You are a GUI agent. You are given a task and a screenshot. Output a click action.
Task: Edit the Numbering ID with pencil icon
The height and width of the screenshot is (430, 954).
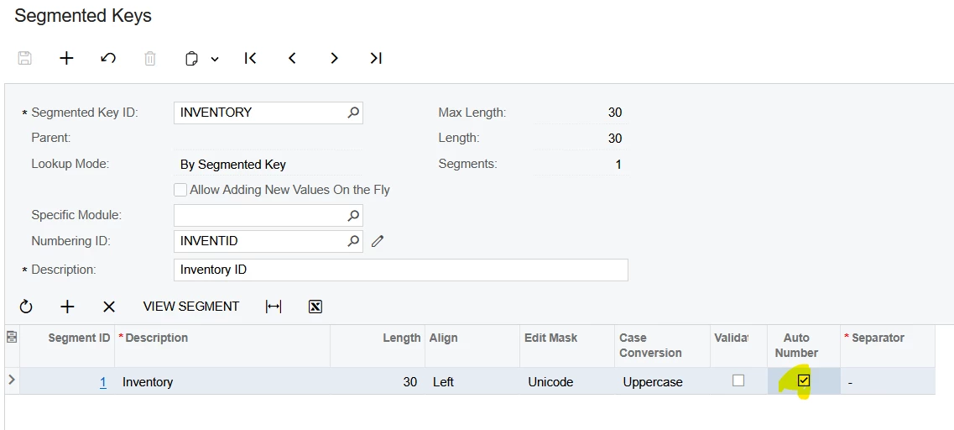point(378,241)
